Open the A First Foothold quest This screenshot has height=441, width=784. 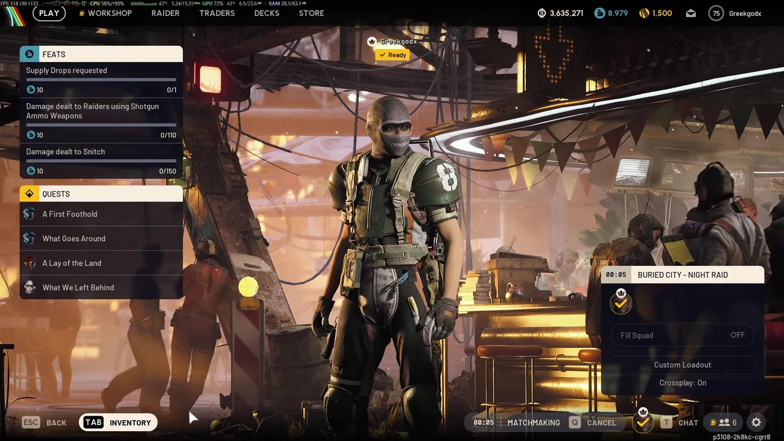(101, 214)
